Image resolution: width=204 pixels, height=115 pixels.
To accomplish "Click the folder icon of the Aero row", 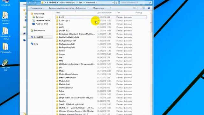I will pyautogui.click(x=57, y=24).
